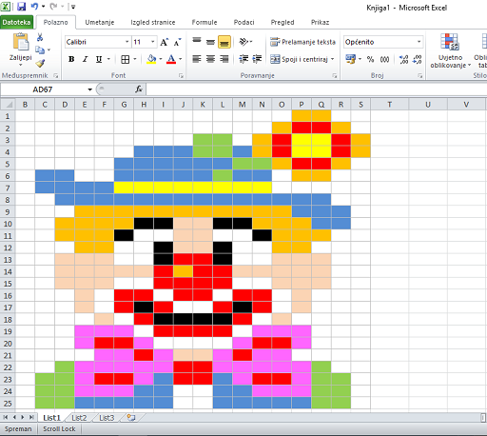
Task: Click the Excel application icon in title bar
Action: click(x=6, y=7)
